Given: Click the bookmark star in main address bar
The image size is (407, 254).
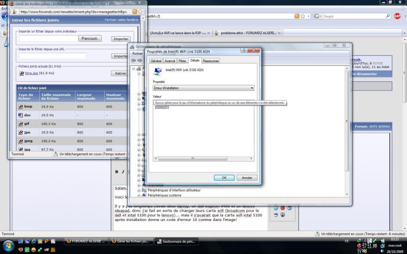Looking at the screenshot, I should [303, 16].
